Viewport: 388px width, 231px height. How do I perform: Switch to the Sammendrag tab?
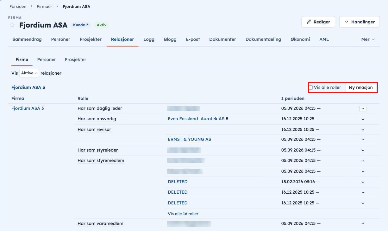pyautogui.click(x=27, y=39)
